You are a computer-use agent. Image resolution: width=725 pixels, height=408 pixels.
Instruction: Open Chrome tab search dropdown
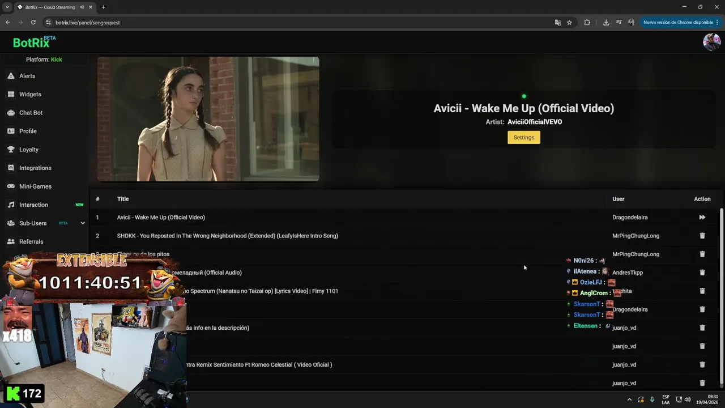[7, 7]
